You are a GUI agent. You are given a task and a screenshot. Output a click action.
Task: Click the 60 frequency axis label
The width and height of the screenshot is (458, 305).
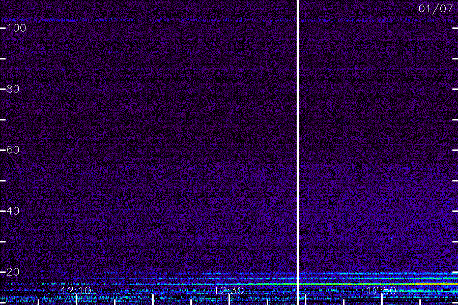click(x=13, y=150)
